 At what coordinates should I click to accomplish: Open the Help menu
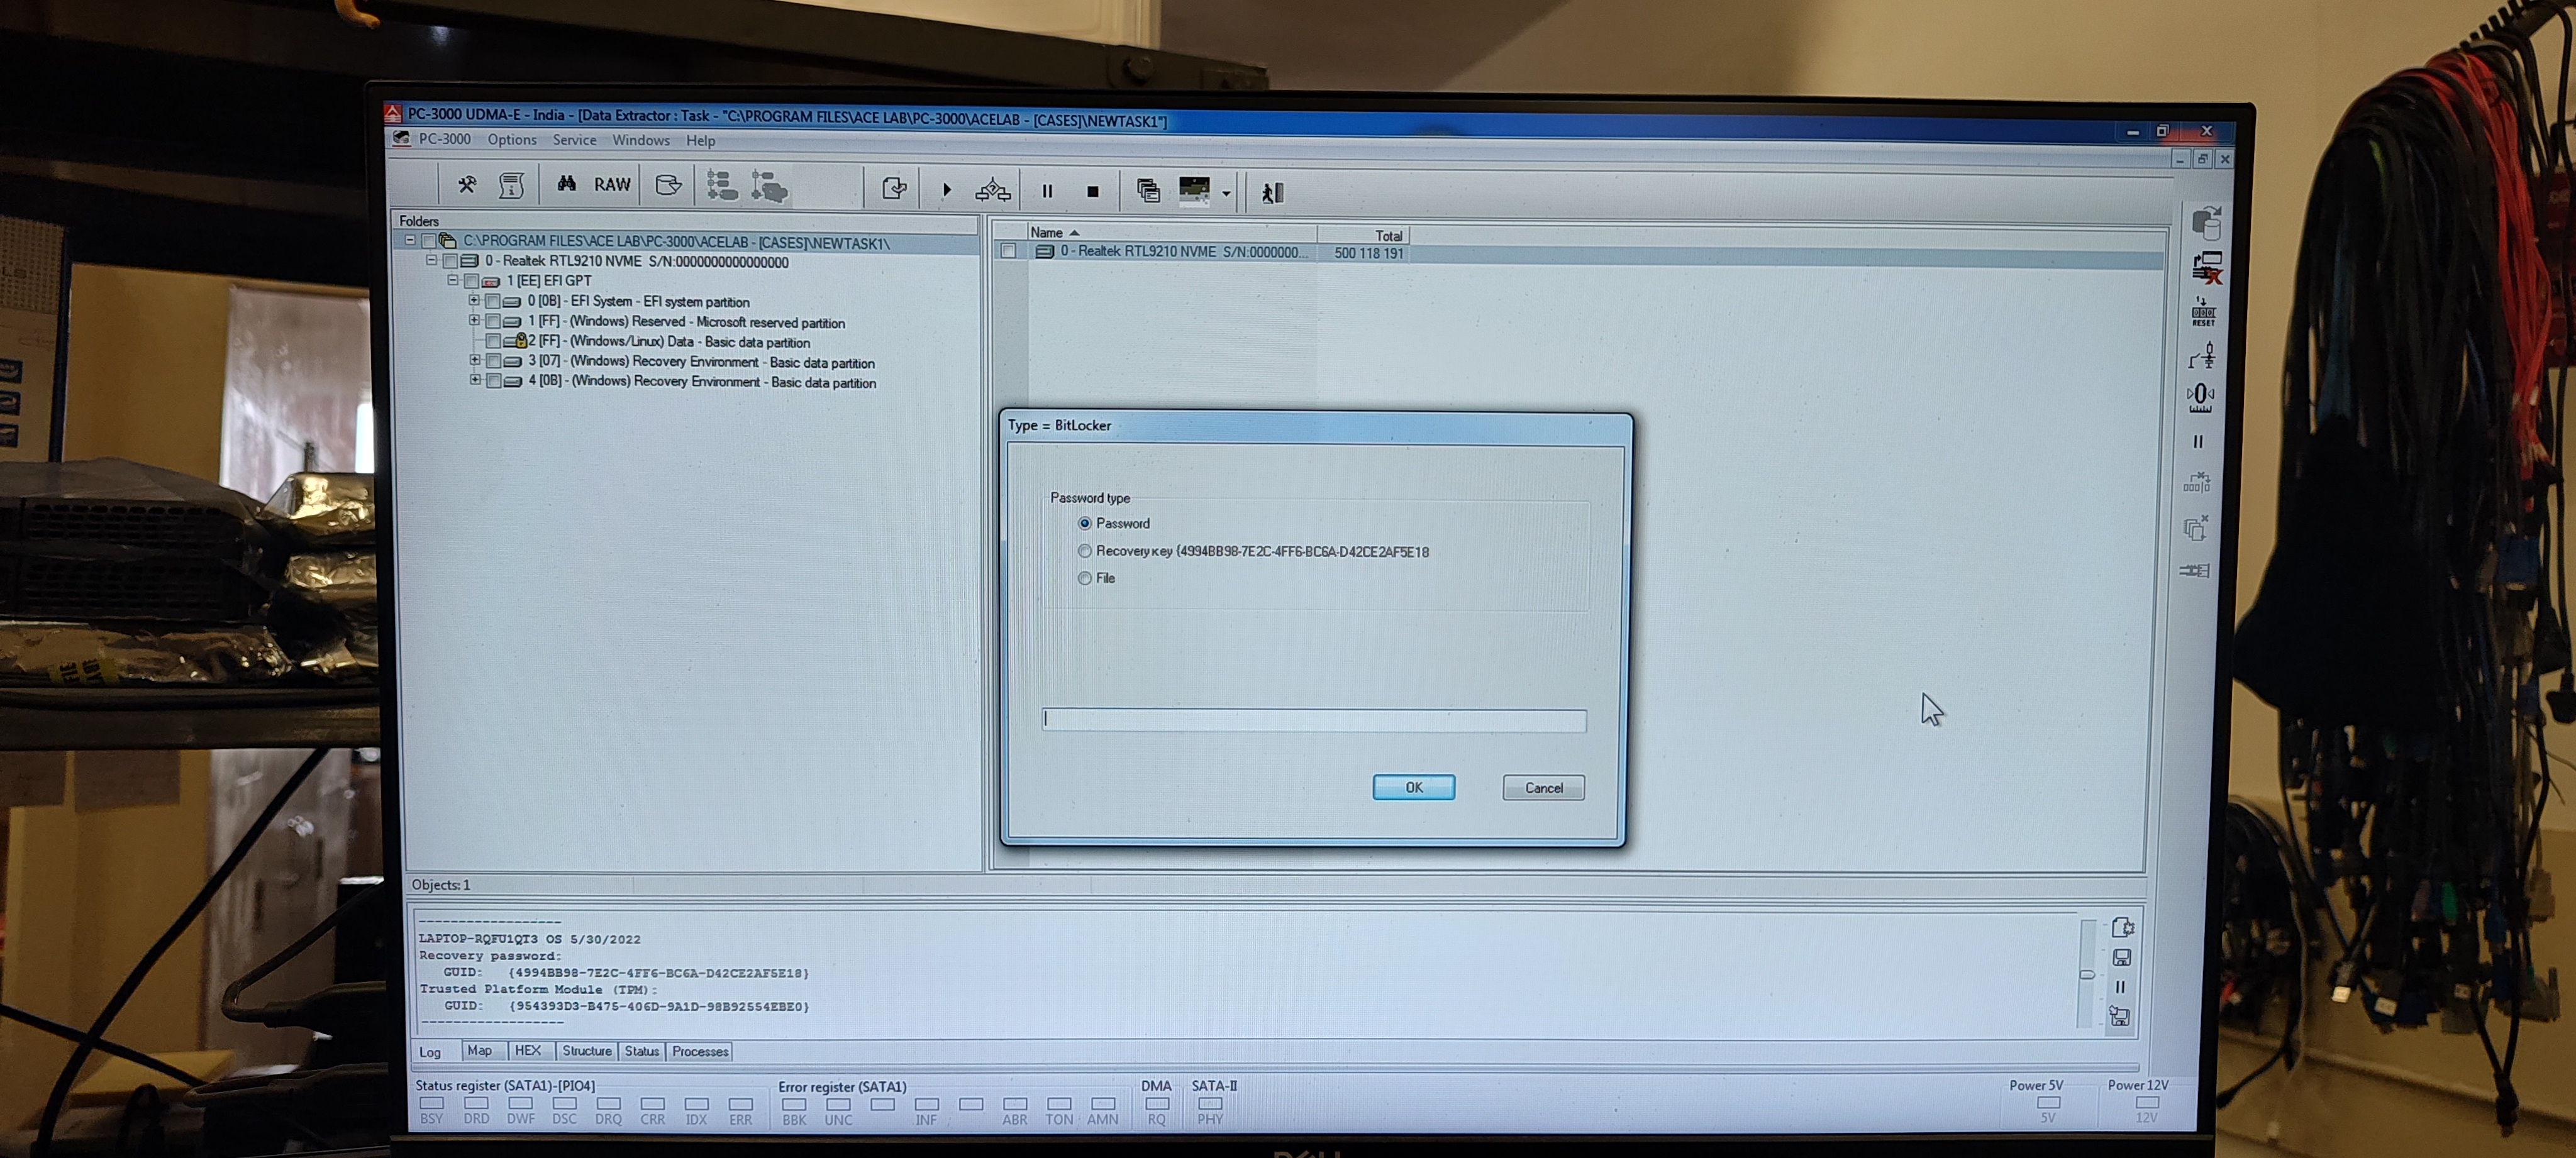(700, 141)
